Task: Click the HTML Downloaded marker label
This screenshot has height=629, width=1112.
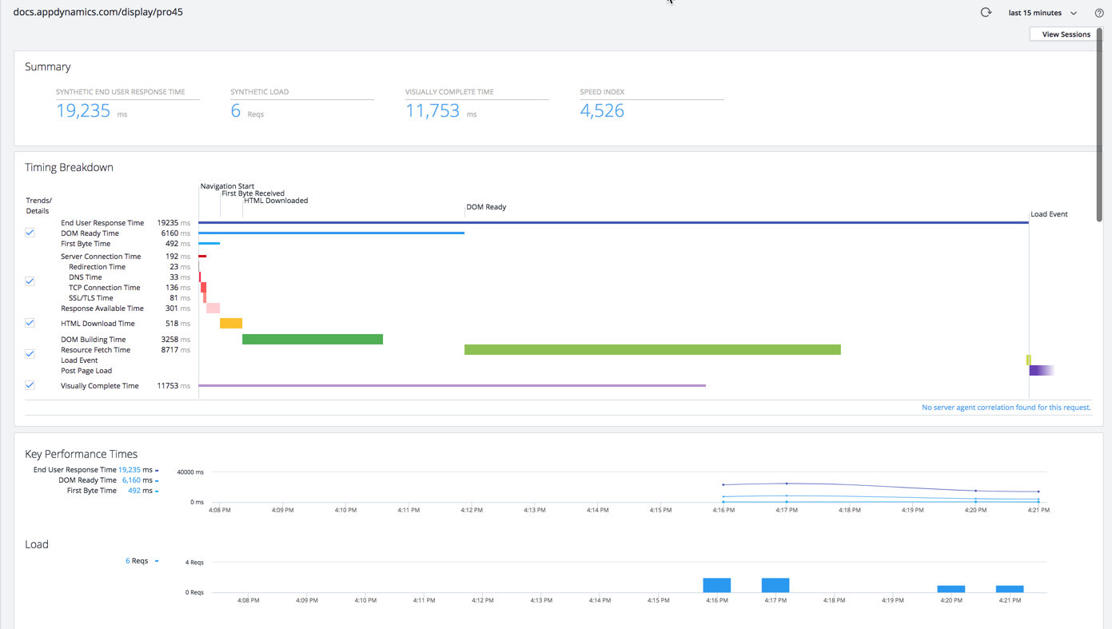Action: pos(276,201)
